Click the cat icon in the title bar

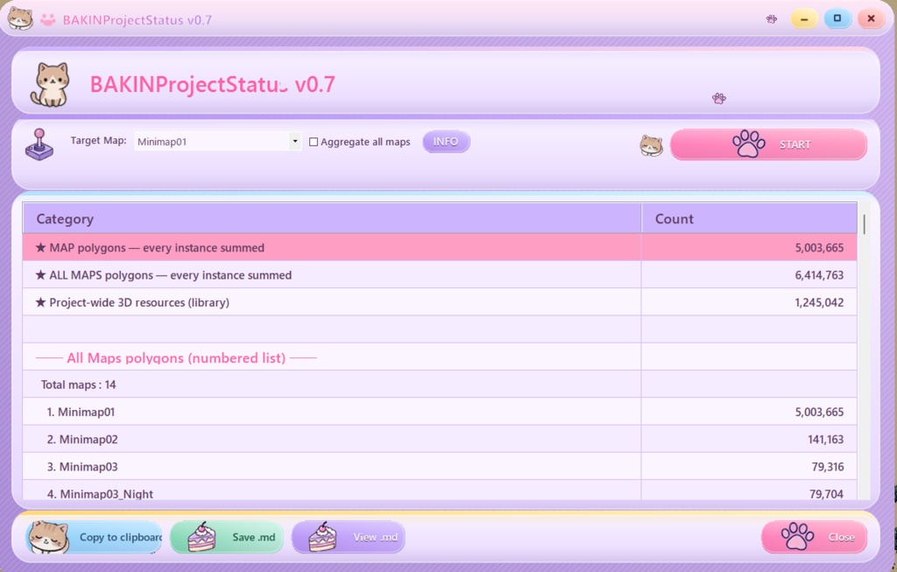[21, 18]
